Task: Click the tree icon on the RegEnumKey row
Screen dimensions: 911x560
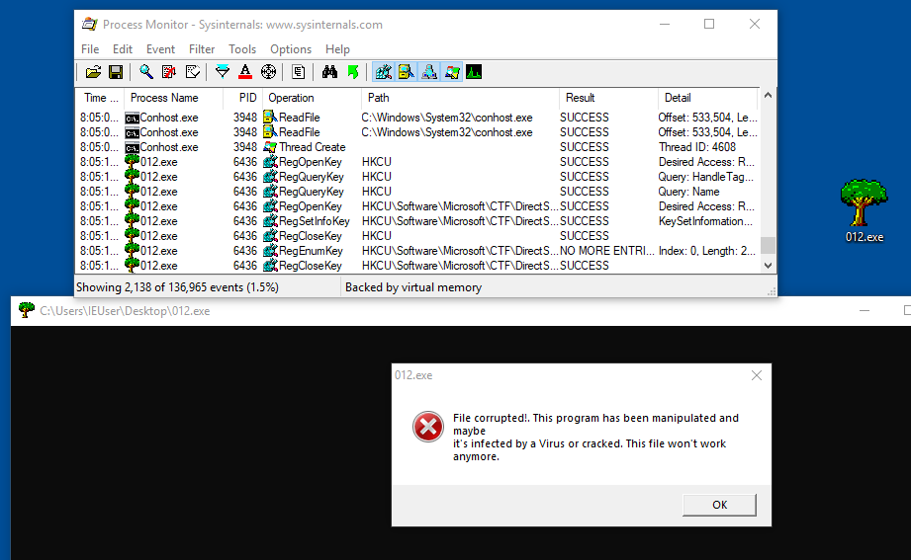Action: click(133, 251)
